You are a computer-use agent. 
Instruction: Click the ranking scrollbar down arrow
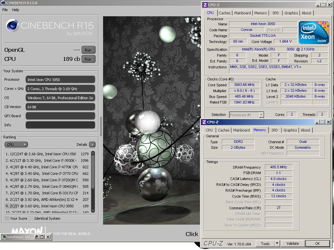click(x=93, y=211)
